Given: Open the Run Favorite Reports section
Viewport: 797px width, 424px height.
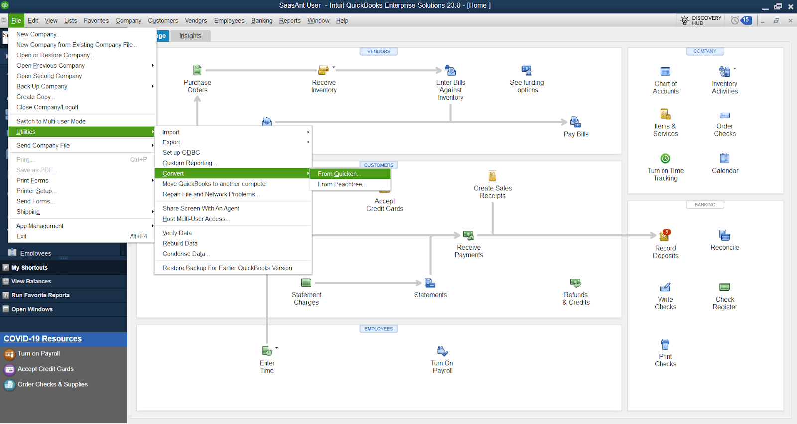Looking at the screenshot, I should pyautogui.click(x=63, y=295).
